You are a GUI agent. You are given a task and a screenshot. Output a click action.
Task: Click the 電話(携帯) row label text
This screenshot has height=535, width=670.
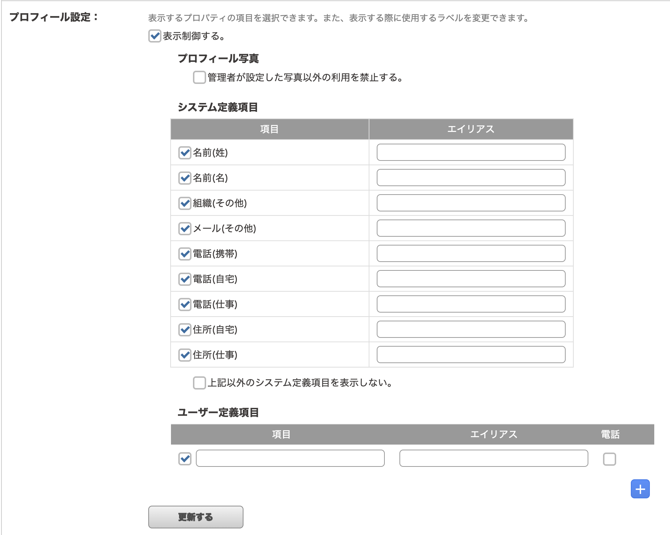(x=215, y=254)
